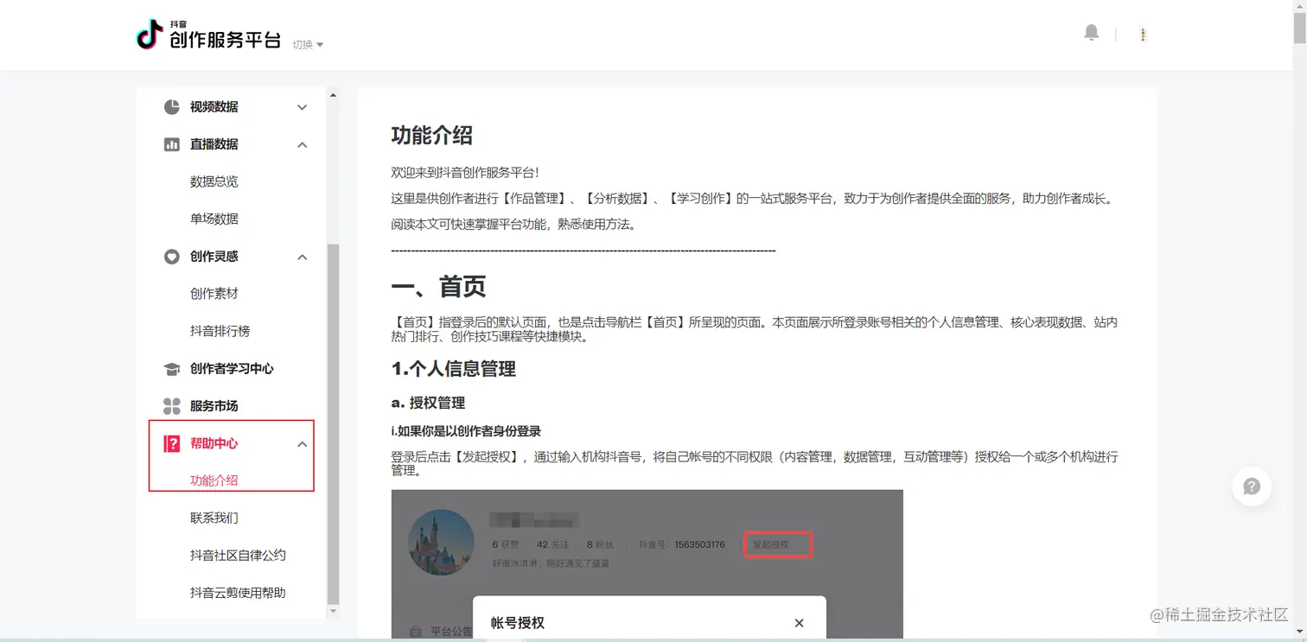
Task: Click 发起授权 in the embedded screenshot
Action: tap(778, 544)
